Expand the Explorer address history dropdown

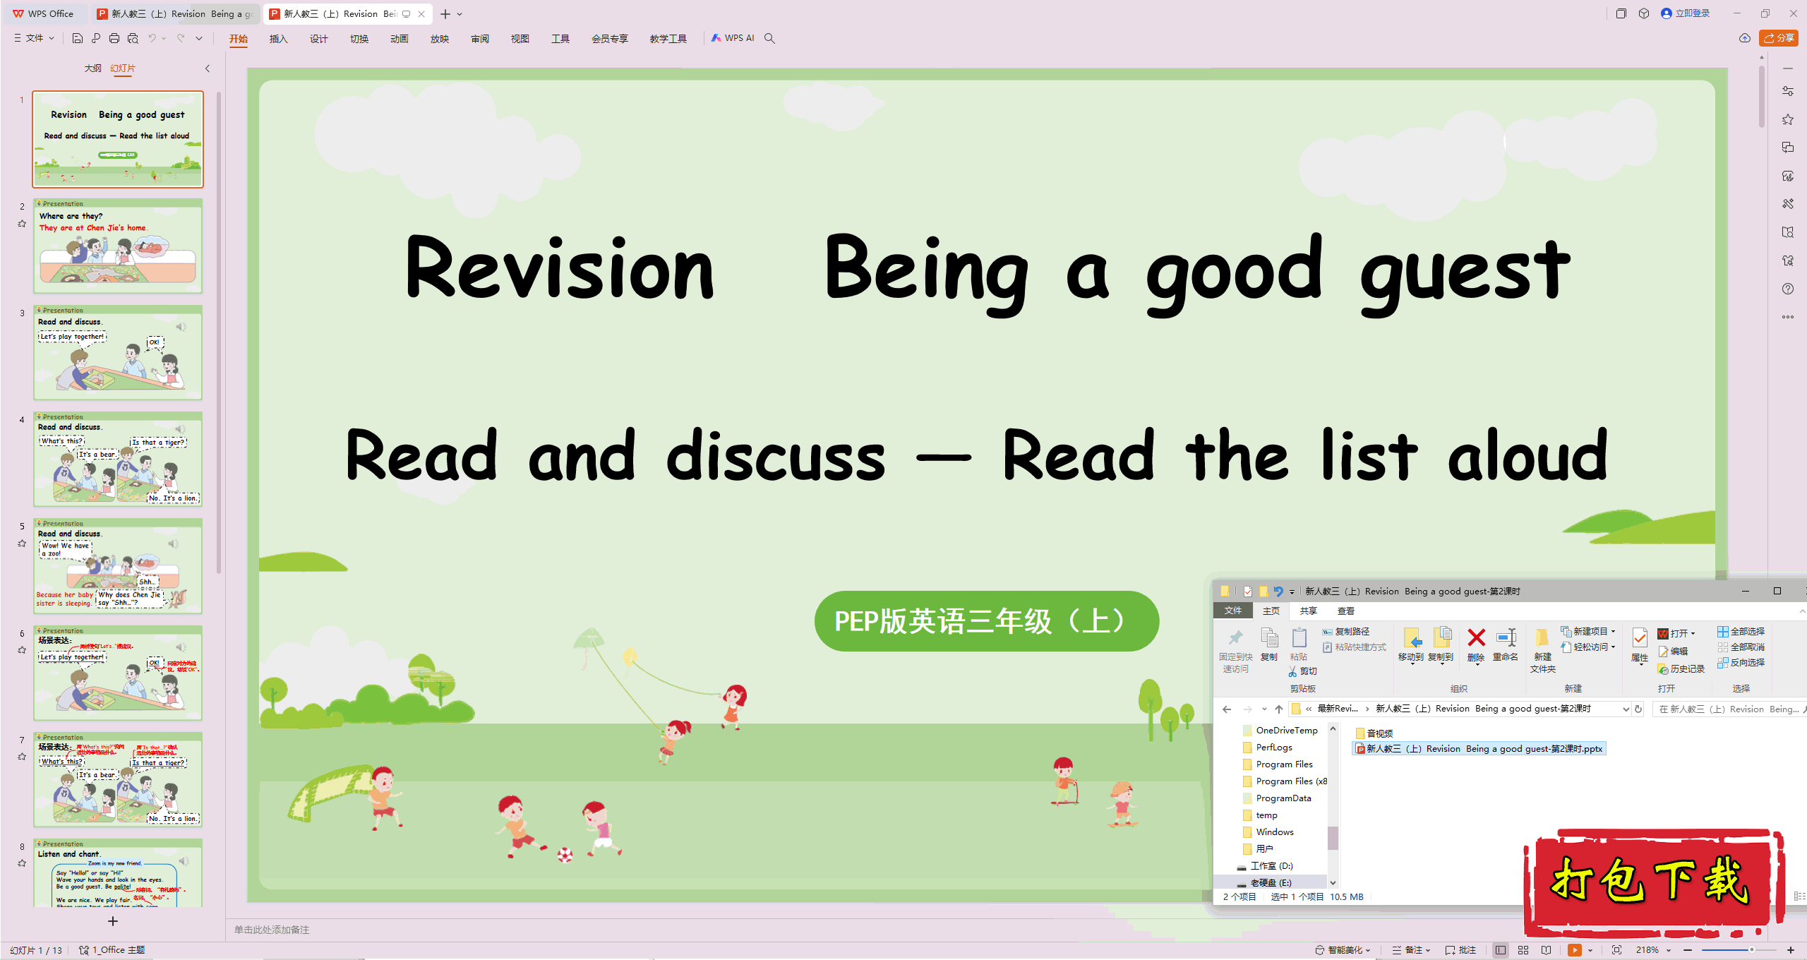point(1626,709)
